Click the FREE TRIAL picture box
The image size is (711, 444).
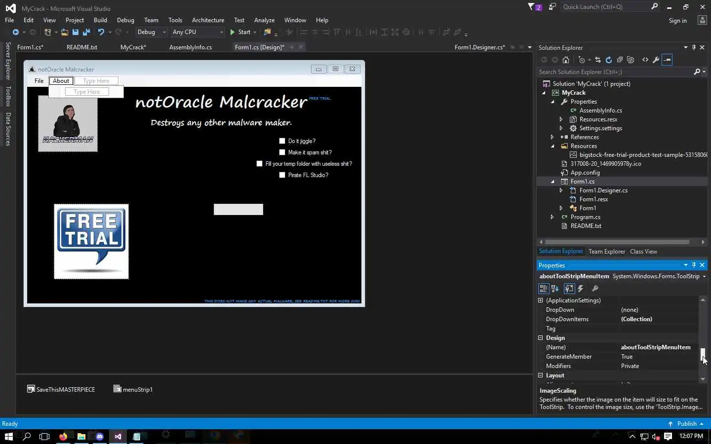(91, 242)
